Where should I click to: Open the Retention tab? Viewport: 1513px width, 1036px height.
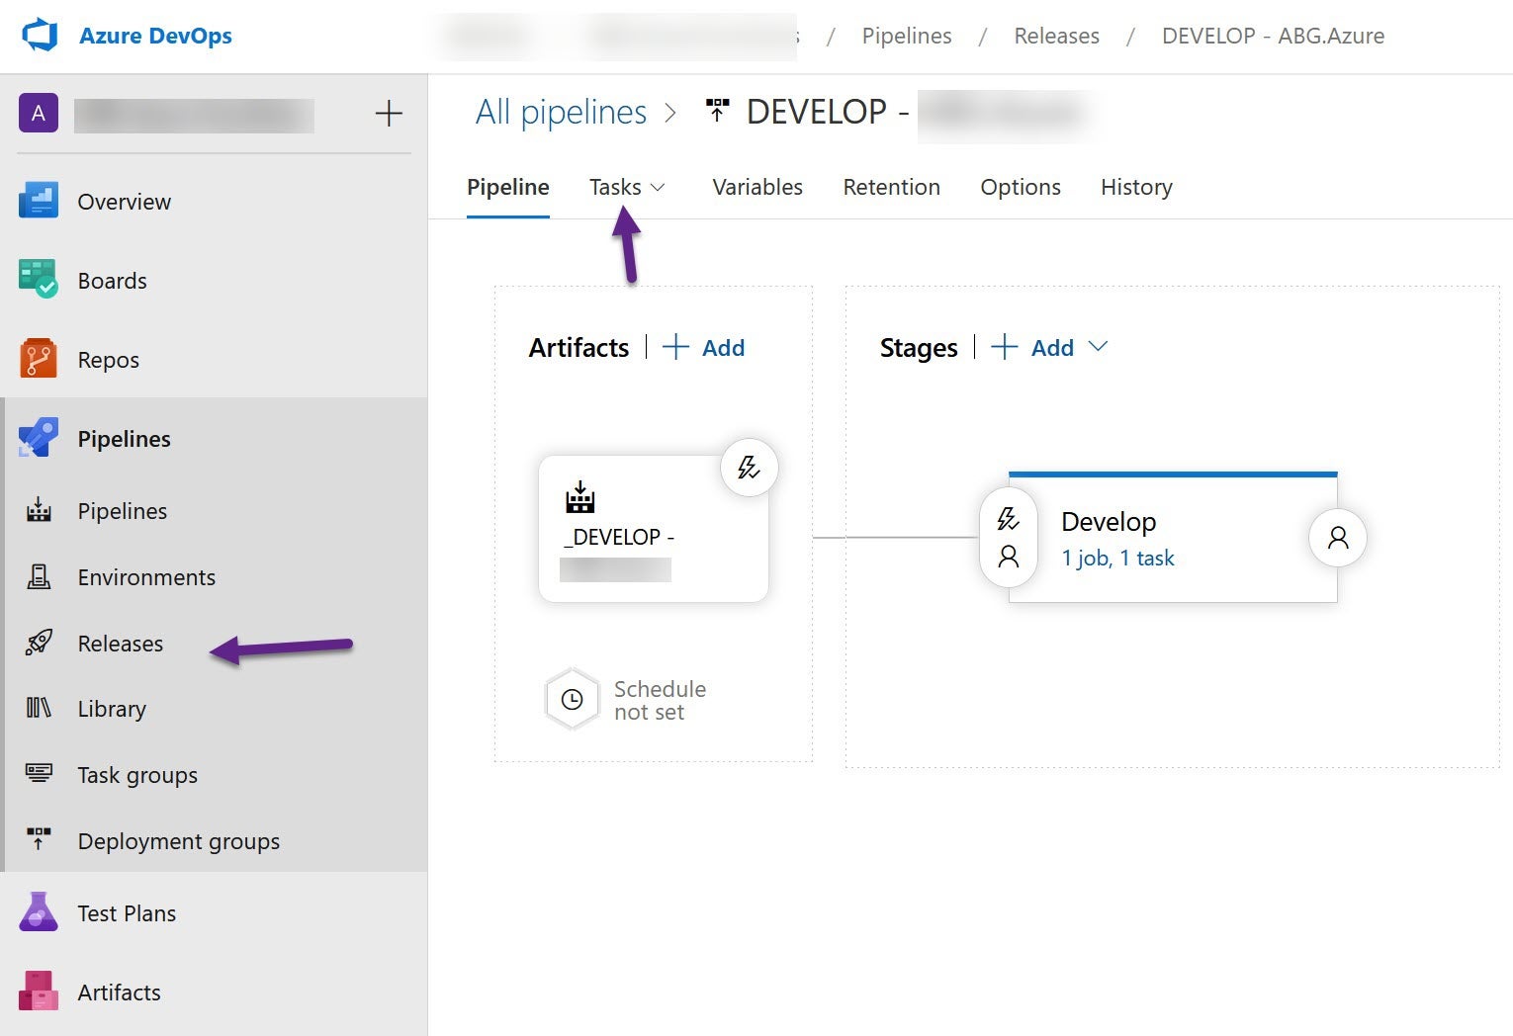pos(890,187)
